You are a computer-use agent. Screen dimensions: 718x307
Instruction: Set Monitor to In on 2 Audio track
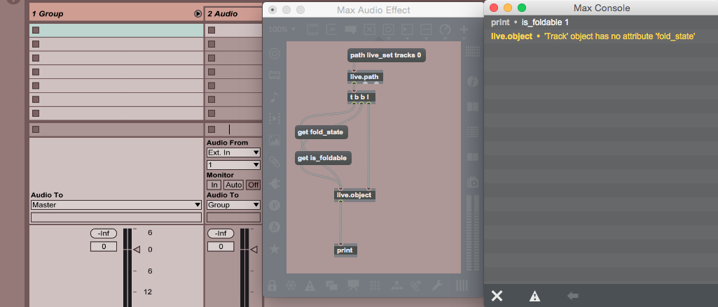(x=212, y=185)
